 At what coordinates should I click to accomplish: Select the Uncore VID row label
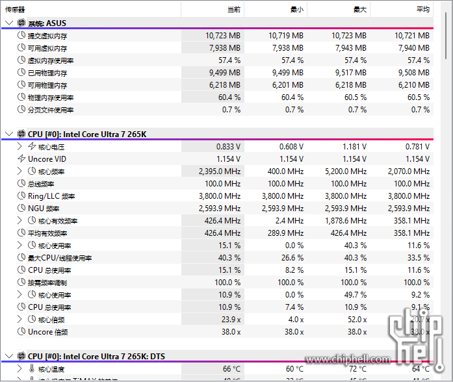(x=47, y=159)
